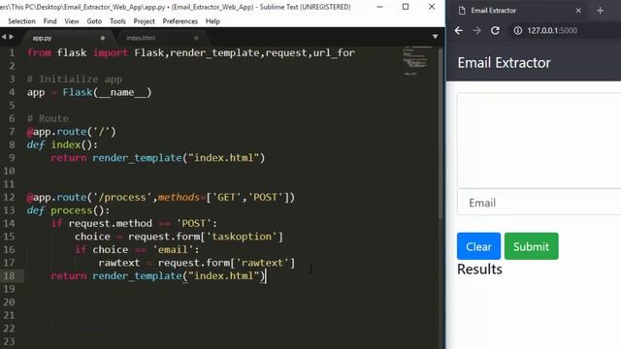Viewport: 621px width, 349px height.
Task: Click line number 18 in the gutter
Action: pos(9,275)
